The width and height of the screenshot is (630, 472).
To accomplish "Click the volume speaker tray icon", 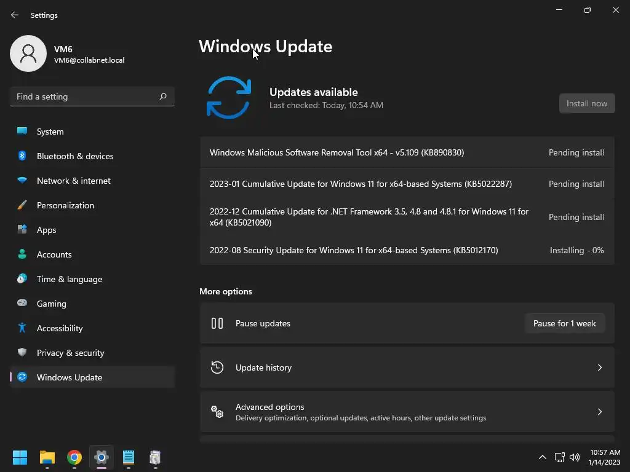I will click(575, 457).
